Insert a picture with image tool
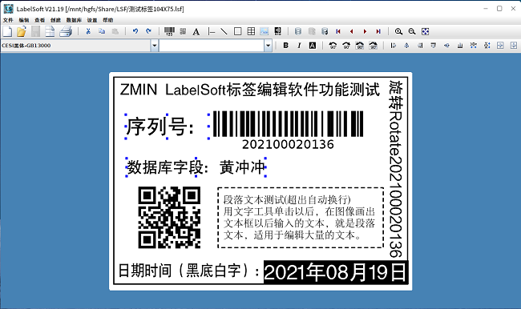This screenshot has width=521, height=309. coord(265,31)
